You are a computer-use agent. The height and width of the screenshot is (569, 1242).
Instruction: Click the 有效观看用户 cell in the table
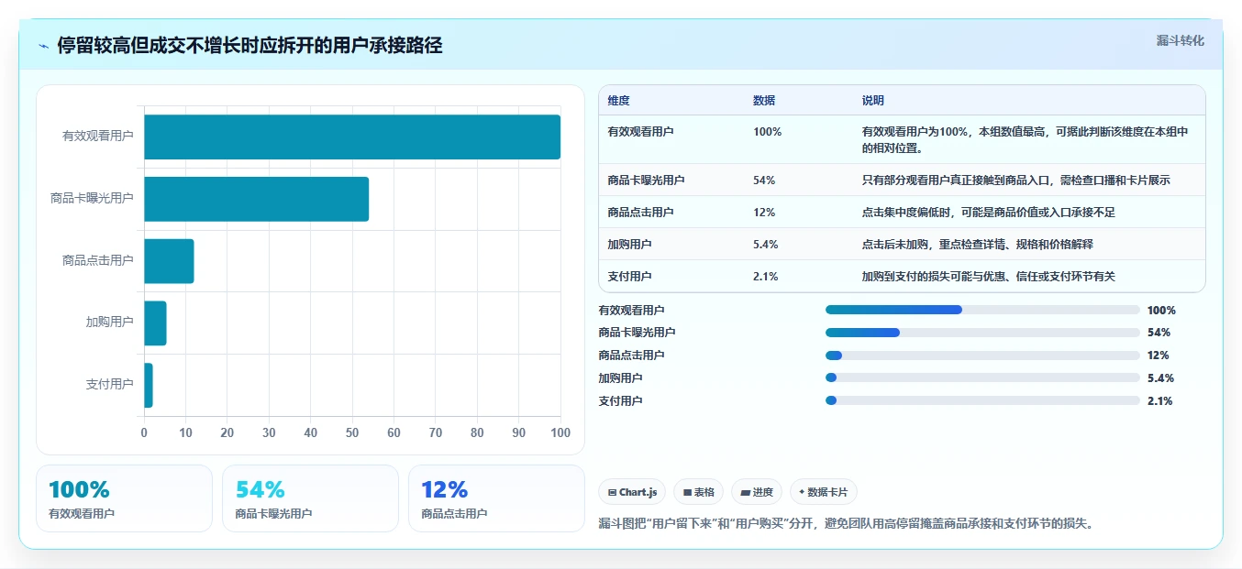(640, 132)
